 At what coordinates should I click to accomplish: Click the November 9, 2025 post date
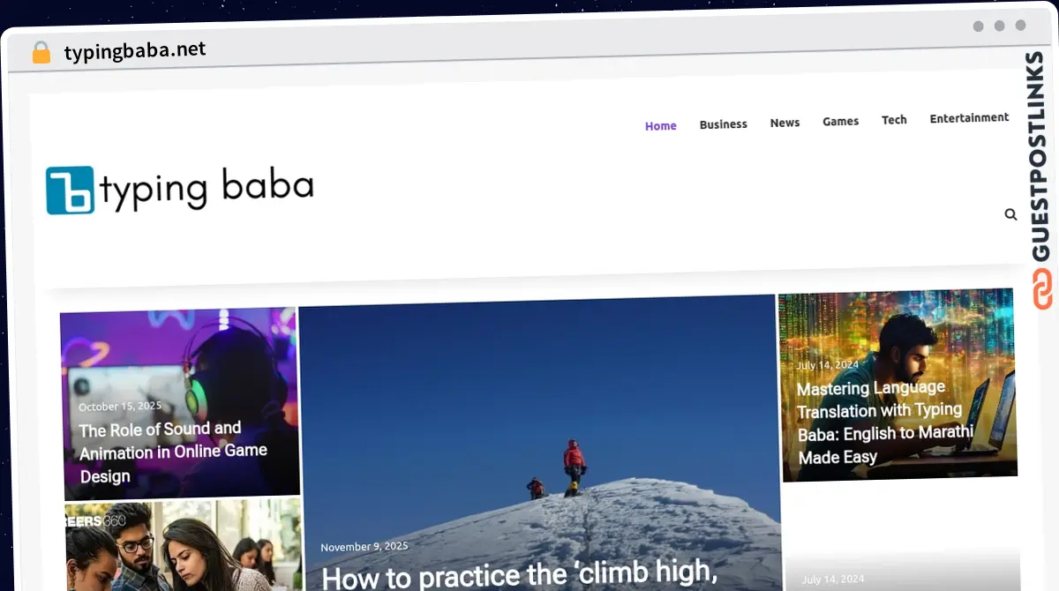click(364, 547)
